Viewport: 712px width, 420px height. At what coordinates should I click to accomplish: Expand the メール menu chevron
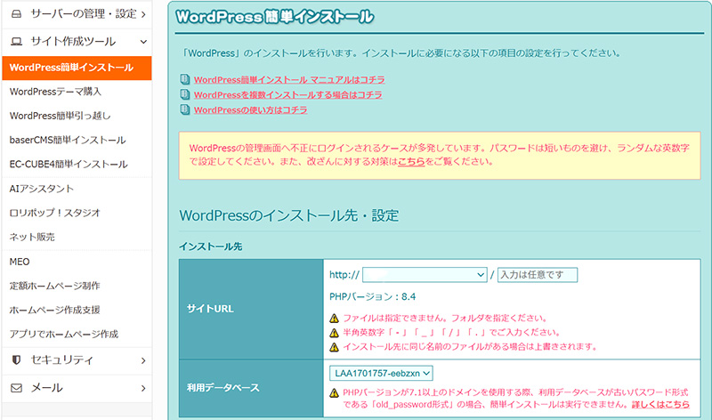click(143, 388)
